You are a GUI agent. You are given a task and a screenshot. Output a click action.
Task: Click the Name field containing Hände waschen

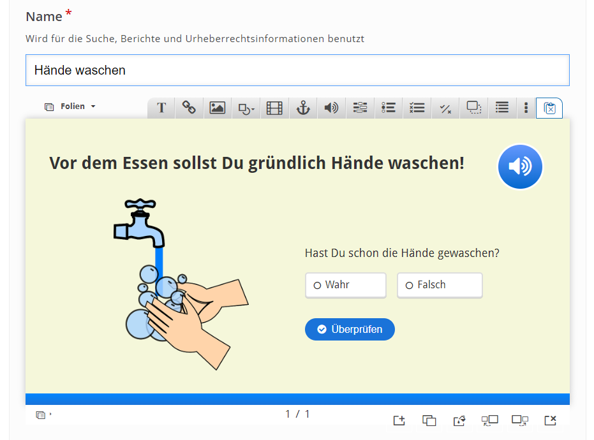[297, 70]
